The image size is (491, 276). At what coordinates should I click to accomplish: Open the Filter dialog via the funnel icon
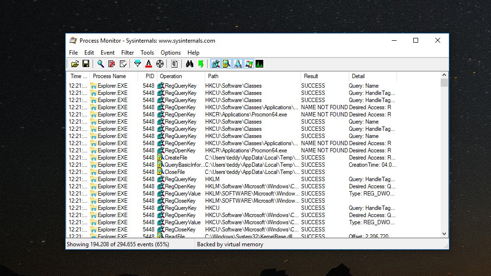coord(137,63)
